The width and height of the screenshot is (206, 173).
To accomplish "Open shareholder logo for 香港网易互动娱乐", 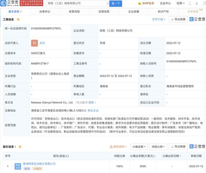I will coord(18,166).
